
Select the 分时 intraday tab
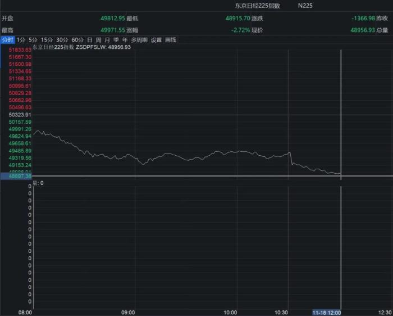7,40
